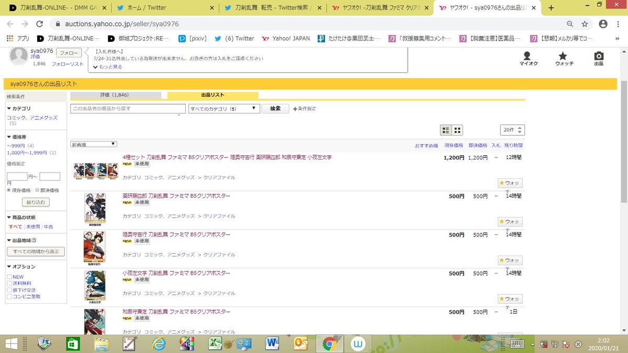This screenshot has height=353, width=628.
Task: Bookmark this page with the star icon
Action: (x=585, y=24)
